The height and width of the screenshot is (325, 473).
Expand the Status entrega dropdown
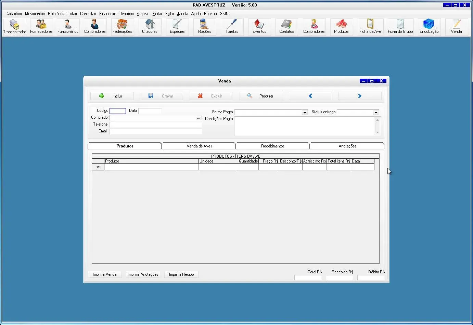click(x=375, y=113)
